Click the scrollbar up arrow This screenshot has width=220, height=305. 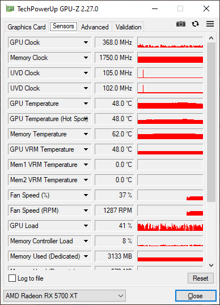[211, 38]
